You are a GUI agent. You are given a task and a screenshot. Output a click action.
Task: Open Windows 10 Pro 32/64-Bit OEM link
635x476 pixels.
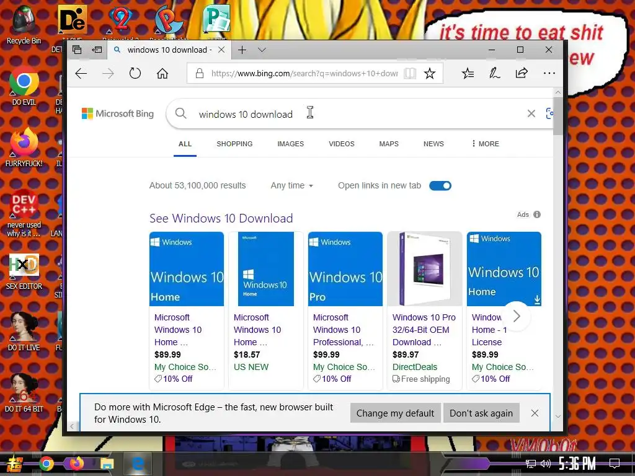coord(424,330)
